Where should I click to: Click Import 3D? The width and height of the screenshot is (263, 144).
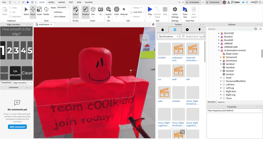coord(108,12)
